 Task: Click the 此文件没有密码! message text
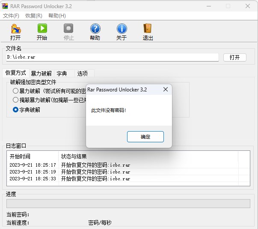pos(108,110)
